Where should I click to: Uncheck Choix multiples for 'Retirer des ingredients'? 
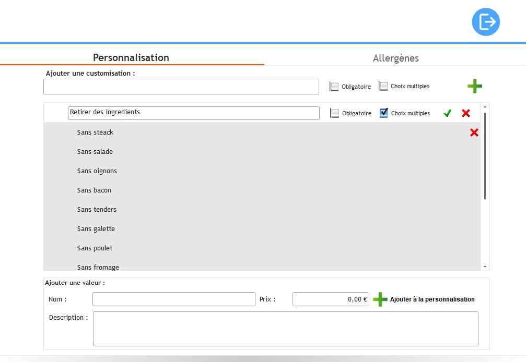(x=384, y=113)
